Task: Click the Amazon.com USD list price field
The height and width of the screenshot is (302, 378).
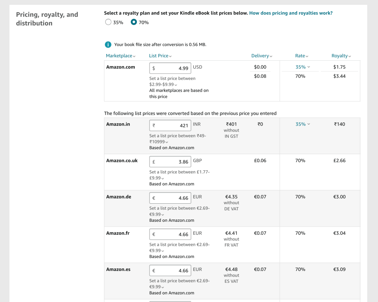Action: [170, 68]
